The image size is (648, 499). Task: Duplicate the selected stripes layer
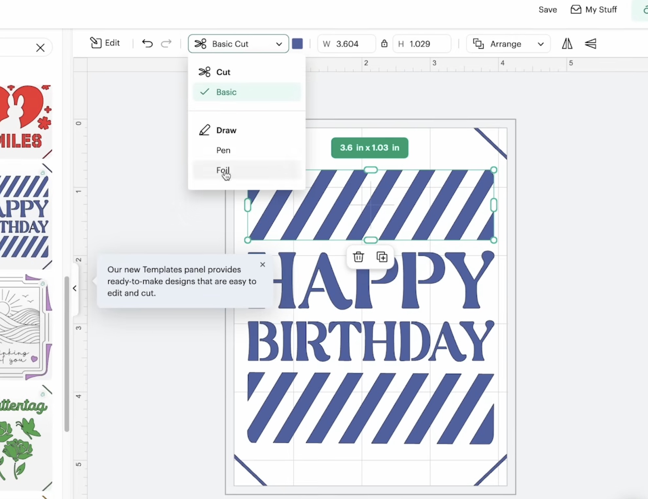[382, 257]
